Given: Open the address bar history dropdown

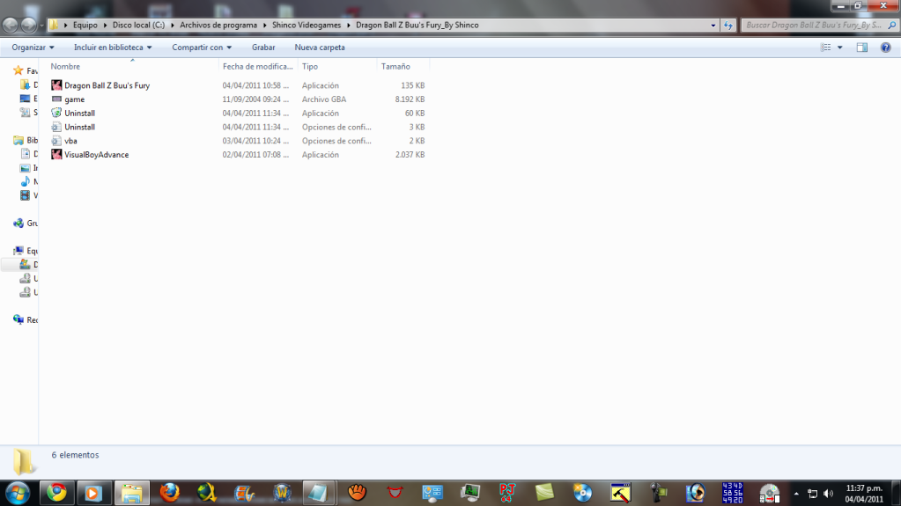Looking at the screenshot, I should [x=713, y=26].
